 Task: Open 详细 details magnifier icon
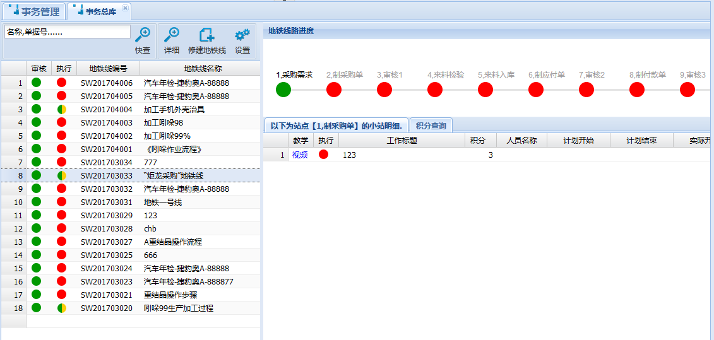click(171, 35)
